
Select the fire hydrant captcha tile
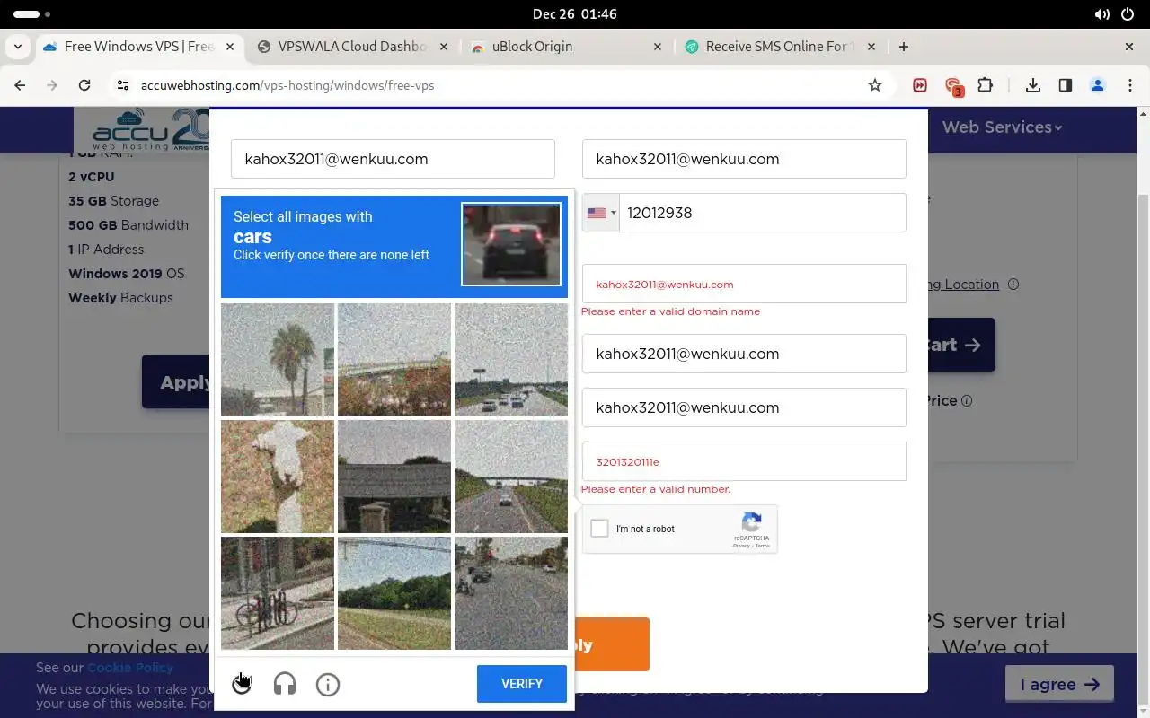coord(278,477)
